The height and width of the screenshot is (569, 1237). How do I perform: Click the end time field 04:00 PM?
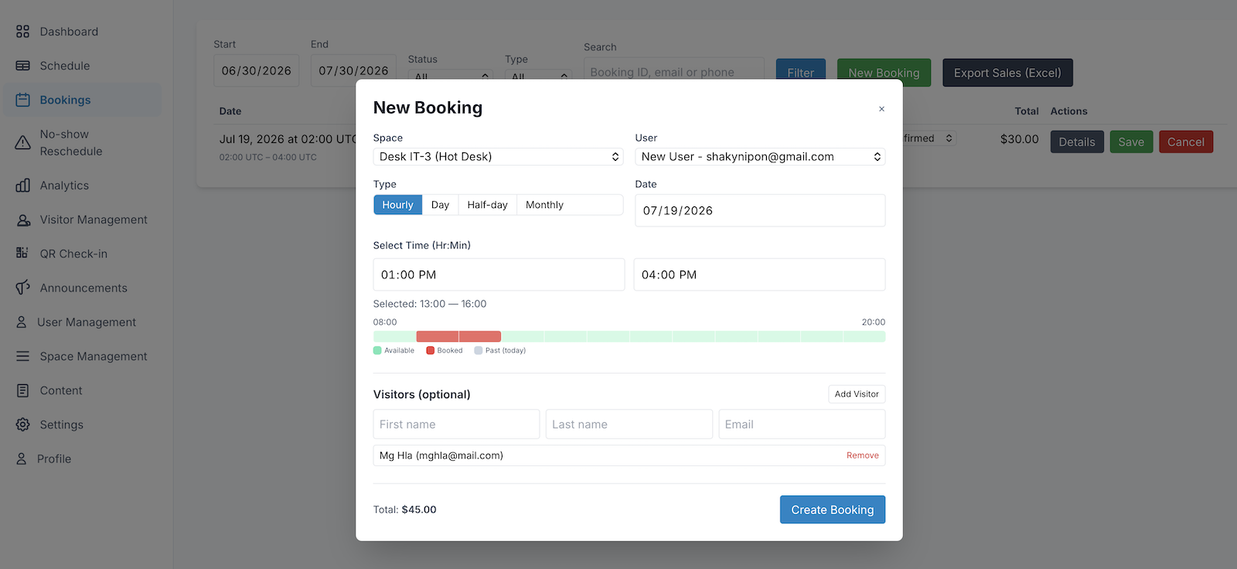click(x=759, y=274)
